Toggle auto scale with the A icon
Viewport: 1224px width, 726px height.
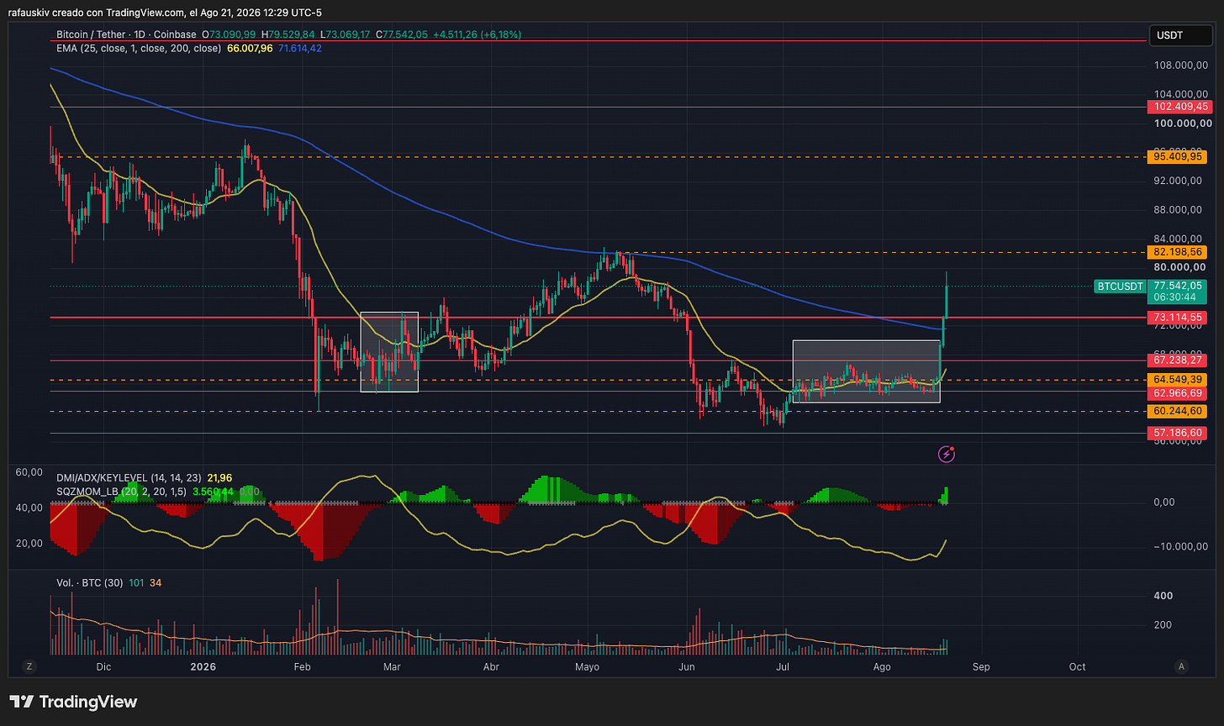pos(1182,666)
